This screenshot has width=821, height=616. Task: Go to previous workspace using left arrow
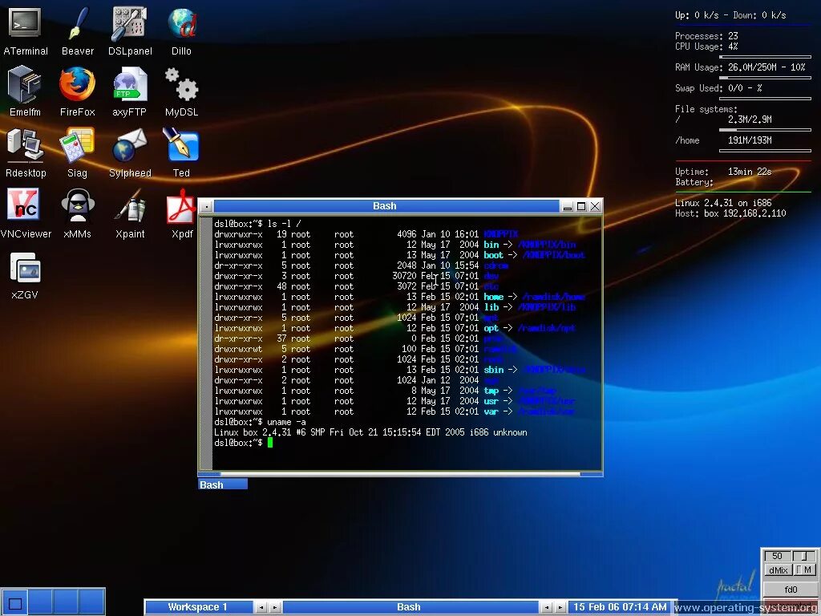pyautogui.click(x=261, y=608)
